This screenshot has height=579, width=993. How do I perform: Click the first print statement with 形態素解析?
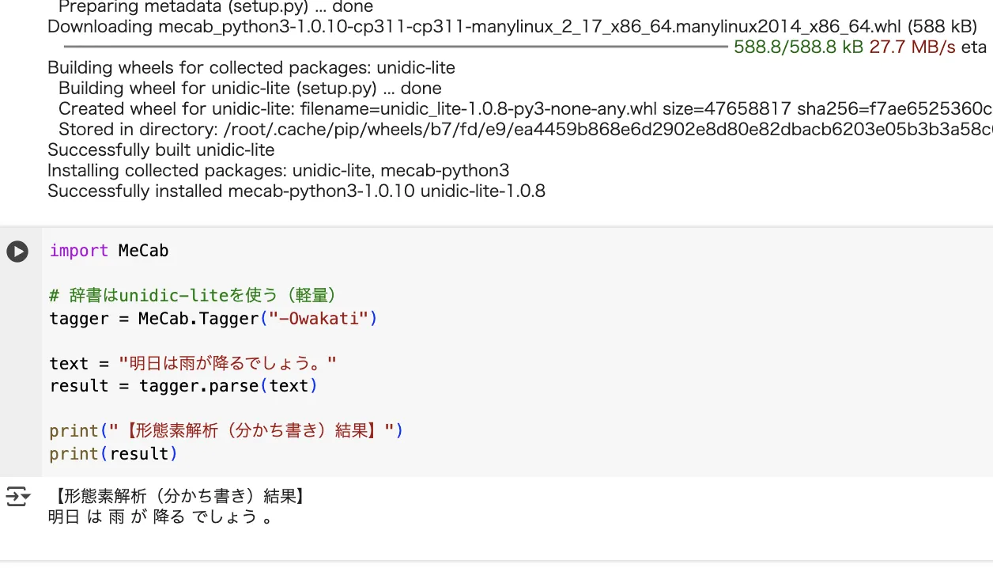[226, 431]
